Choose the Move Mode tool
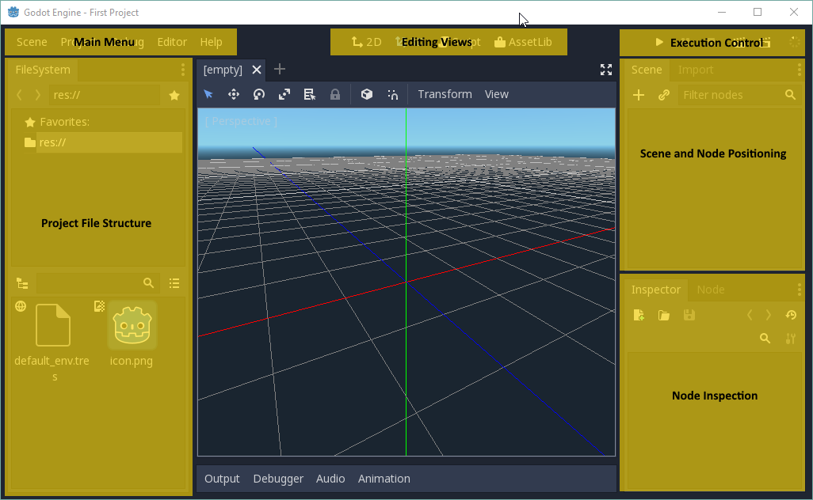Screen dimensions: 813x500 pos(234,94)
